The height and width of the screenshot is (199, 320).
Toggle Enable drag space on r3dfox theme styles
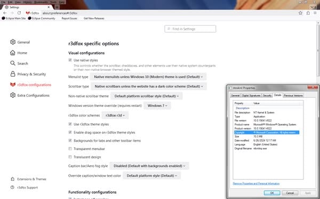pyautogui.click(x=70, y=132)
